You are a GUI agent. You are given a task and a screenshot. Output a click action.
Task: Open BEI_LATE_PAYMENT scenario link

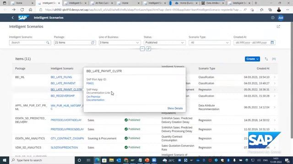[x=63, y=83]
